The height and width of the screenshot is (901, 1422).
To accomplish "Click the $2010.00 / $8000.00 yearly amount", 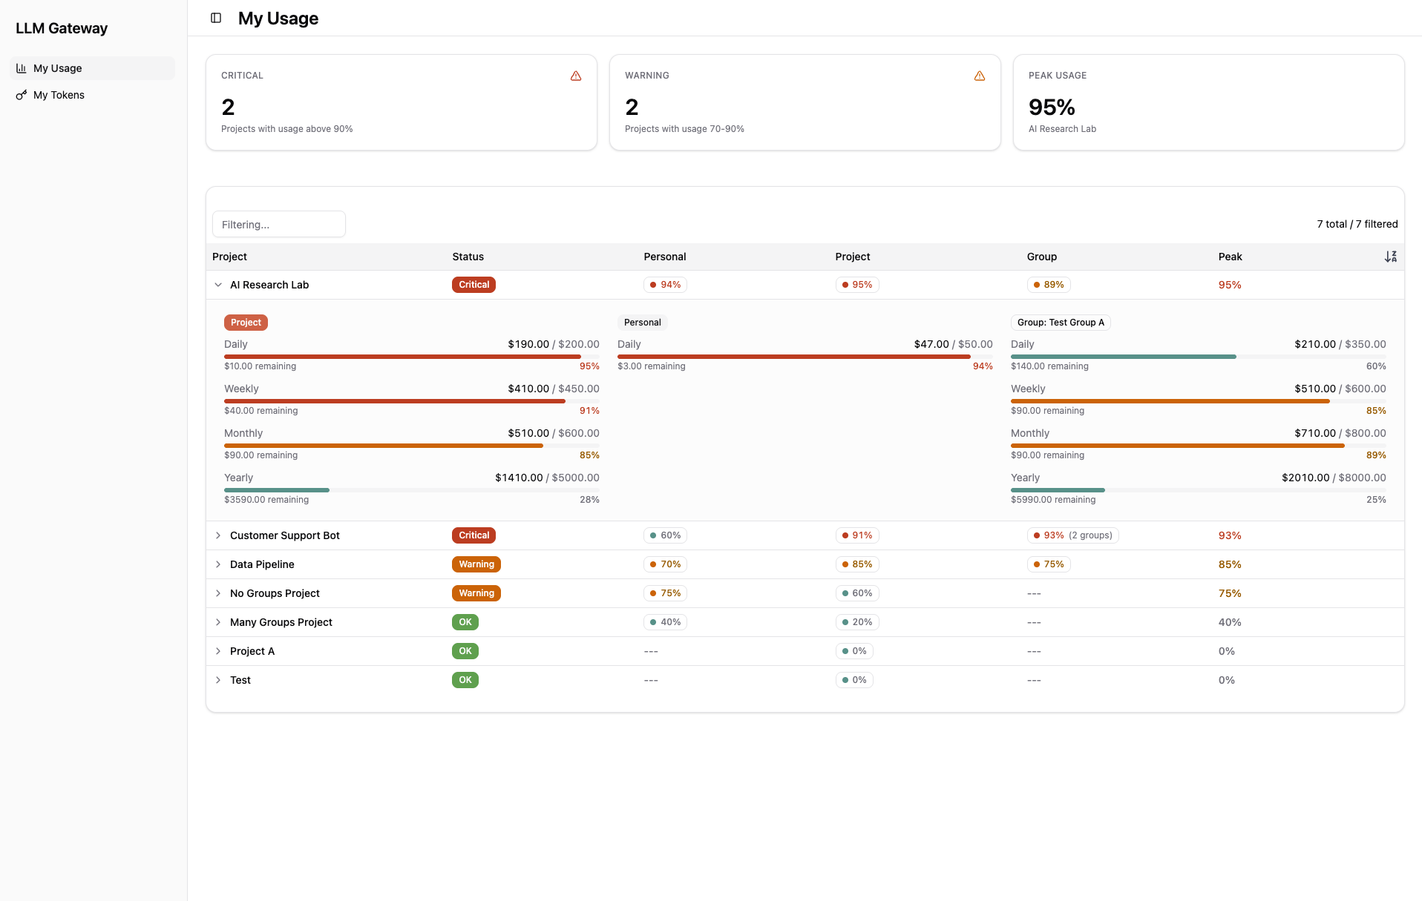I will (x=1334, y=478).
